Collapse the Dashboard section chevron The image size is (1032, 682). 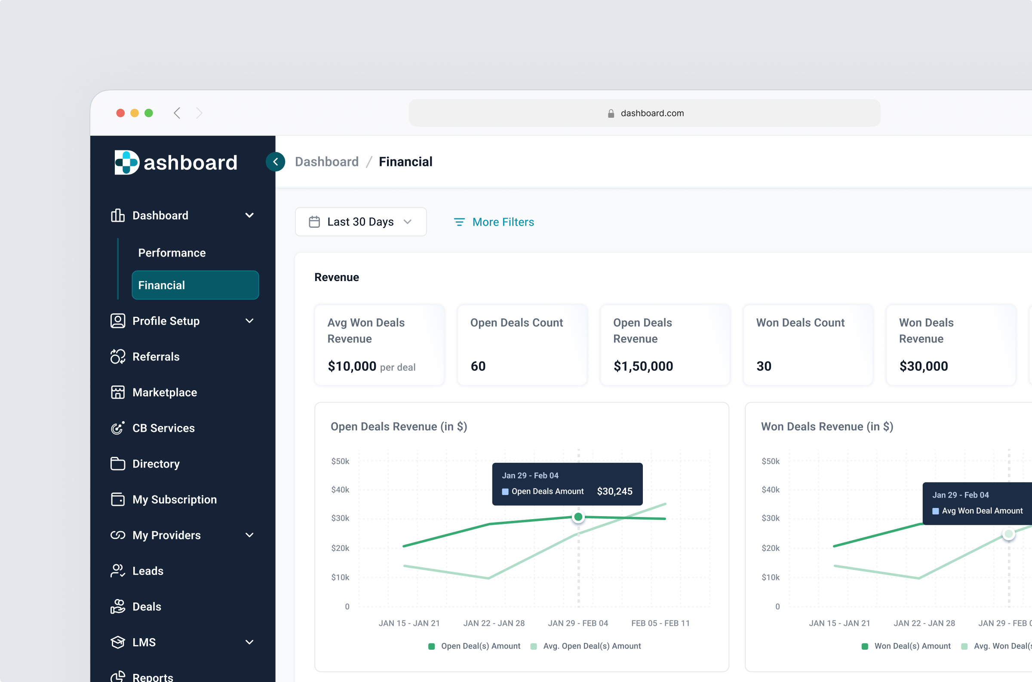click(249, 215)
